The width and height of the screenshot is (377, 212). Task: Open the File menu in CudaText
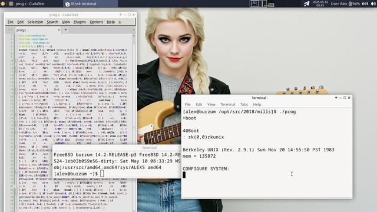11,22
